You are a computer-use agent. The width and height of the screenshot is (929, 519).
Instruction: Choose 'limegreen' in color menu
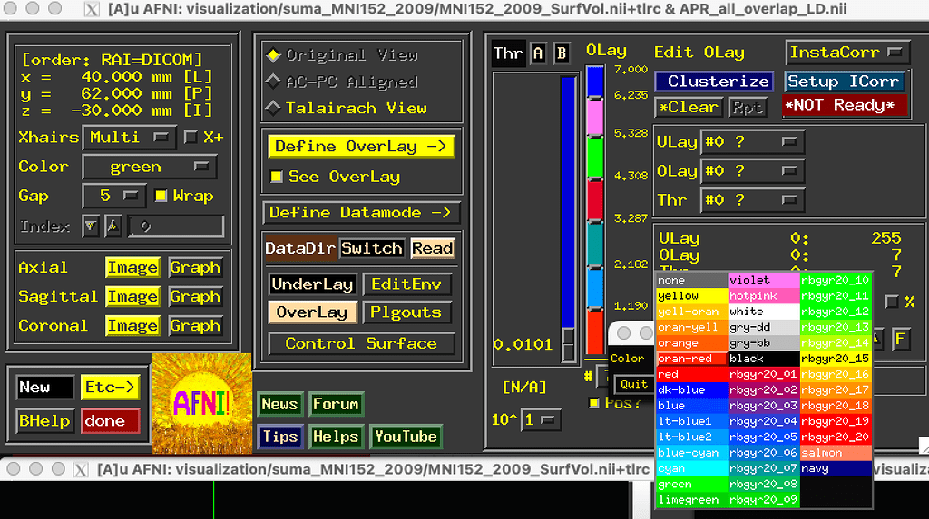click(692, 500)
